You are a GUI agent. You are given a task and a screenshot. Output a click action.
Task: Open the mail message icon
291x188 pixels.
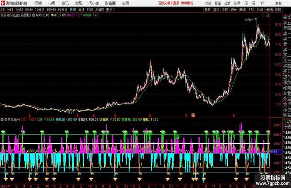[263, 3]
